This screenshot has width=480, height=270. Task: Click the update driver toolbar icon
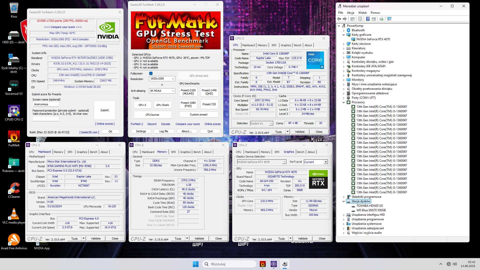(x=381, y=19)
